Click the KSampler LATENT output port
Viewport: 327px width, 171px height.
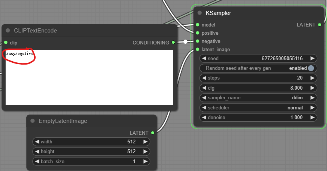(319, 25)
